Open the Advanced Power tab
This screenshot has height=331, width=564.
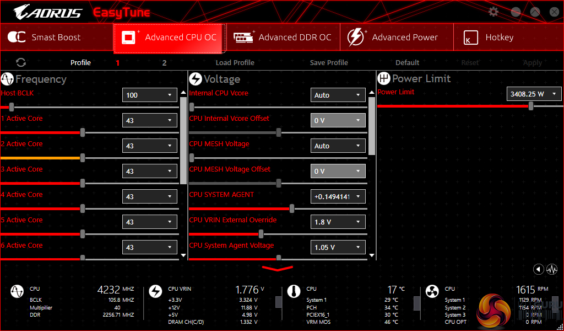pos(397,37)
